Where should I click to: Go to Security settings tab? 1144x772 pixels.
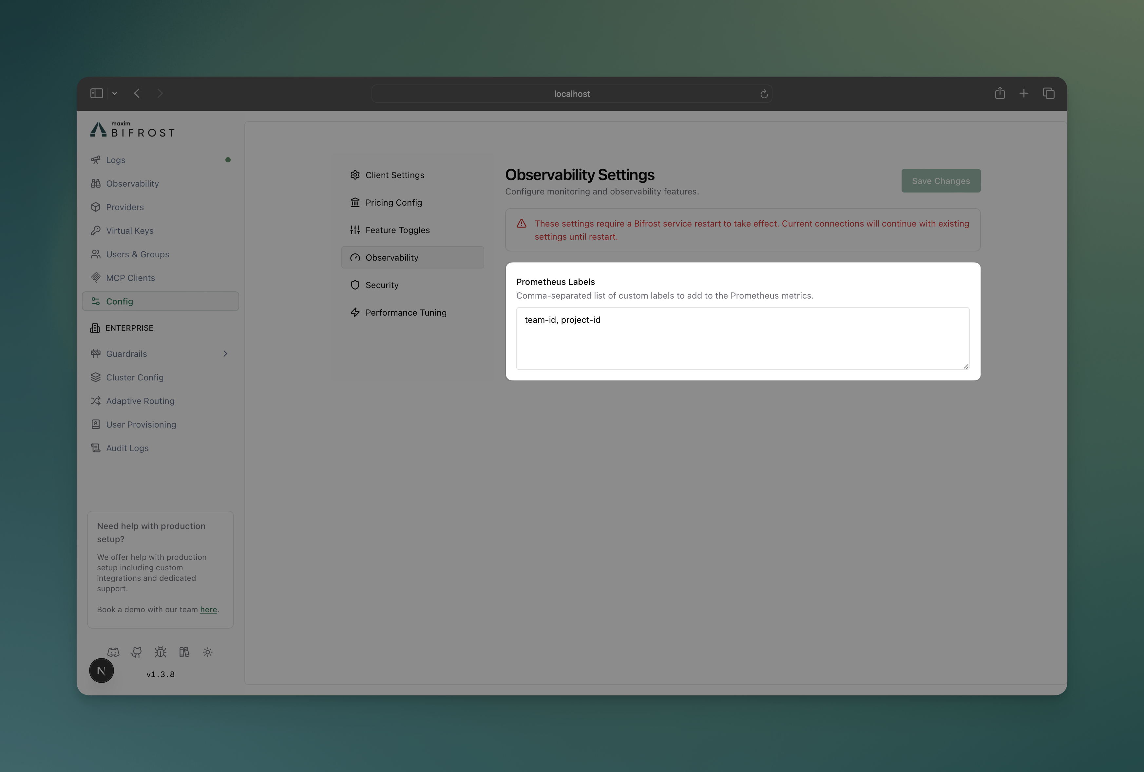382,285
